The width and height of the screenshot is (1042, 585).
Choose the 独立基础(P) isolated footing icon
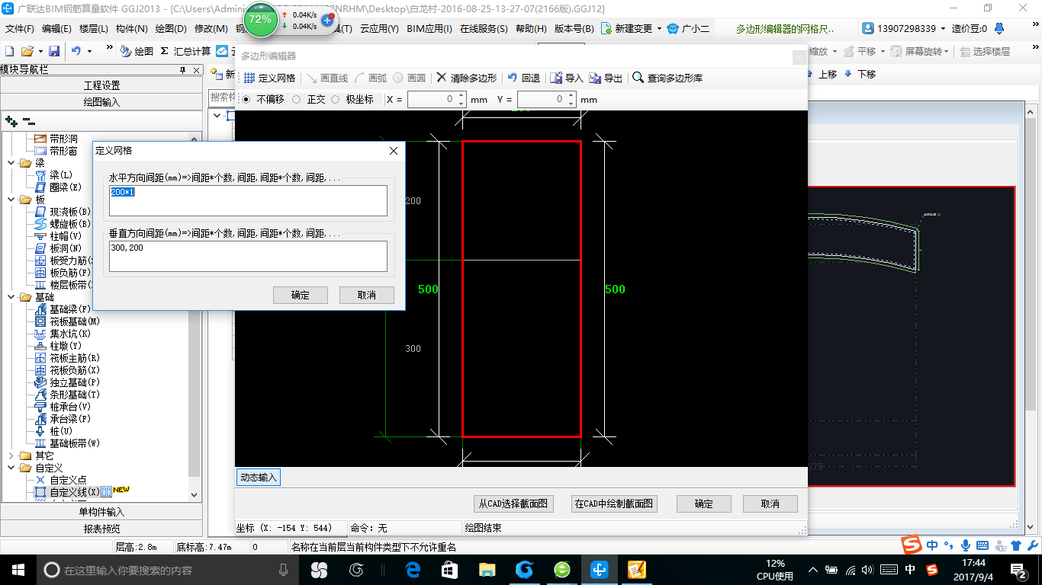(x=41, y=382)
